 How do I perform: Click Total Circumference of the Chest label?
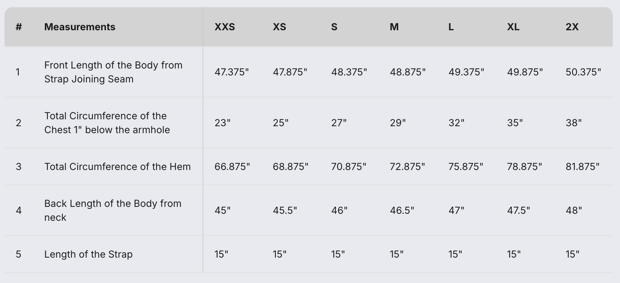(x=107, y=123)
